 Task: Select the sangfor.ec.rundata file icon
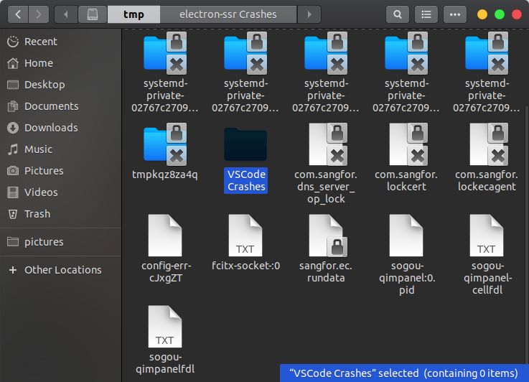coord(328,236)
